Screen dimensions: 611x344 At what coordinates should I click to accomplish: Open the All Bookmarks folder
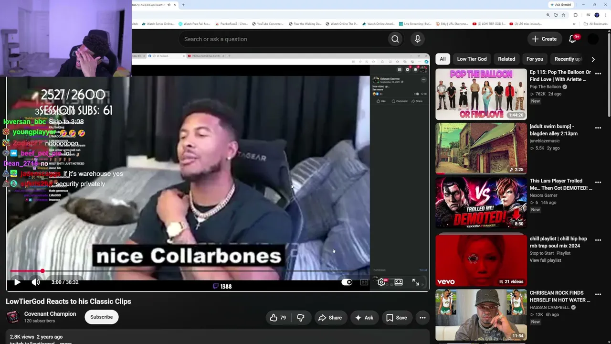click(596, 24)
